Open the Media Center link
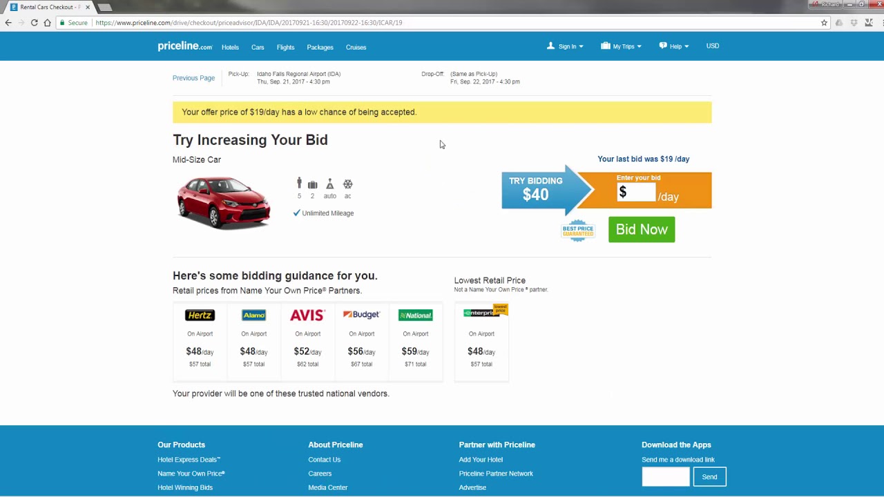 [328, 487]
